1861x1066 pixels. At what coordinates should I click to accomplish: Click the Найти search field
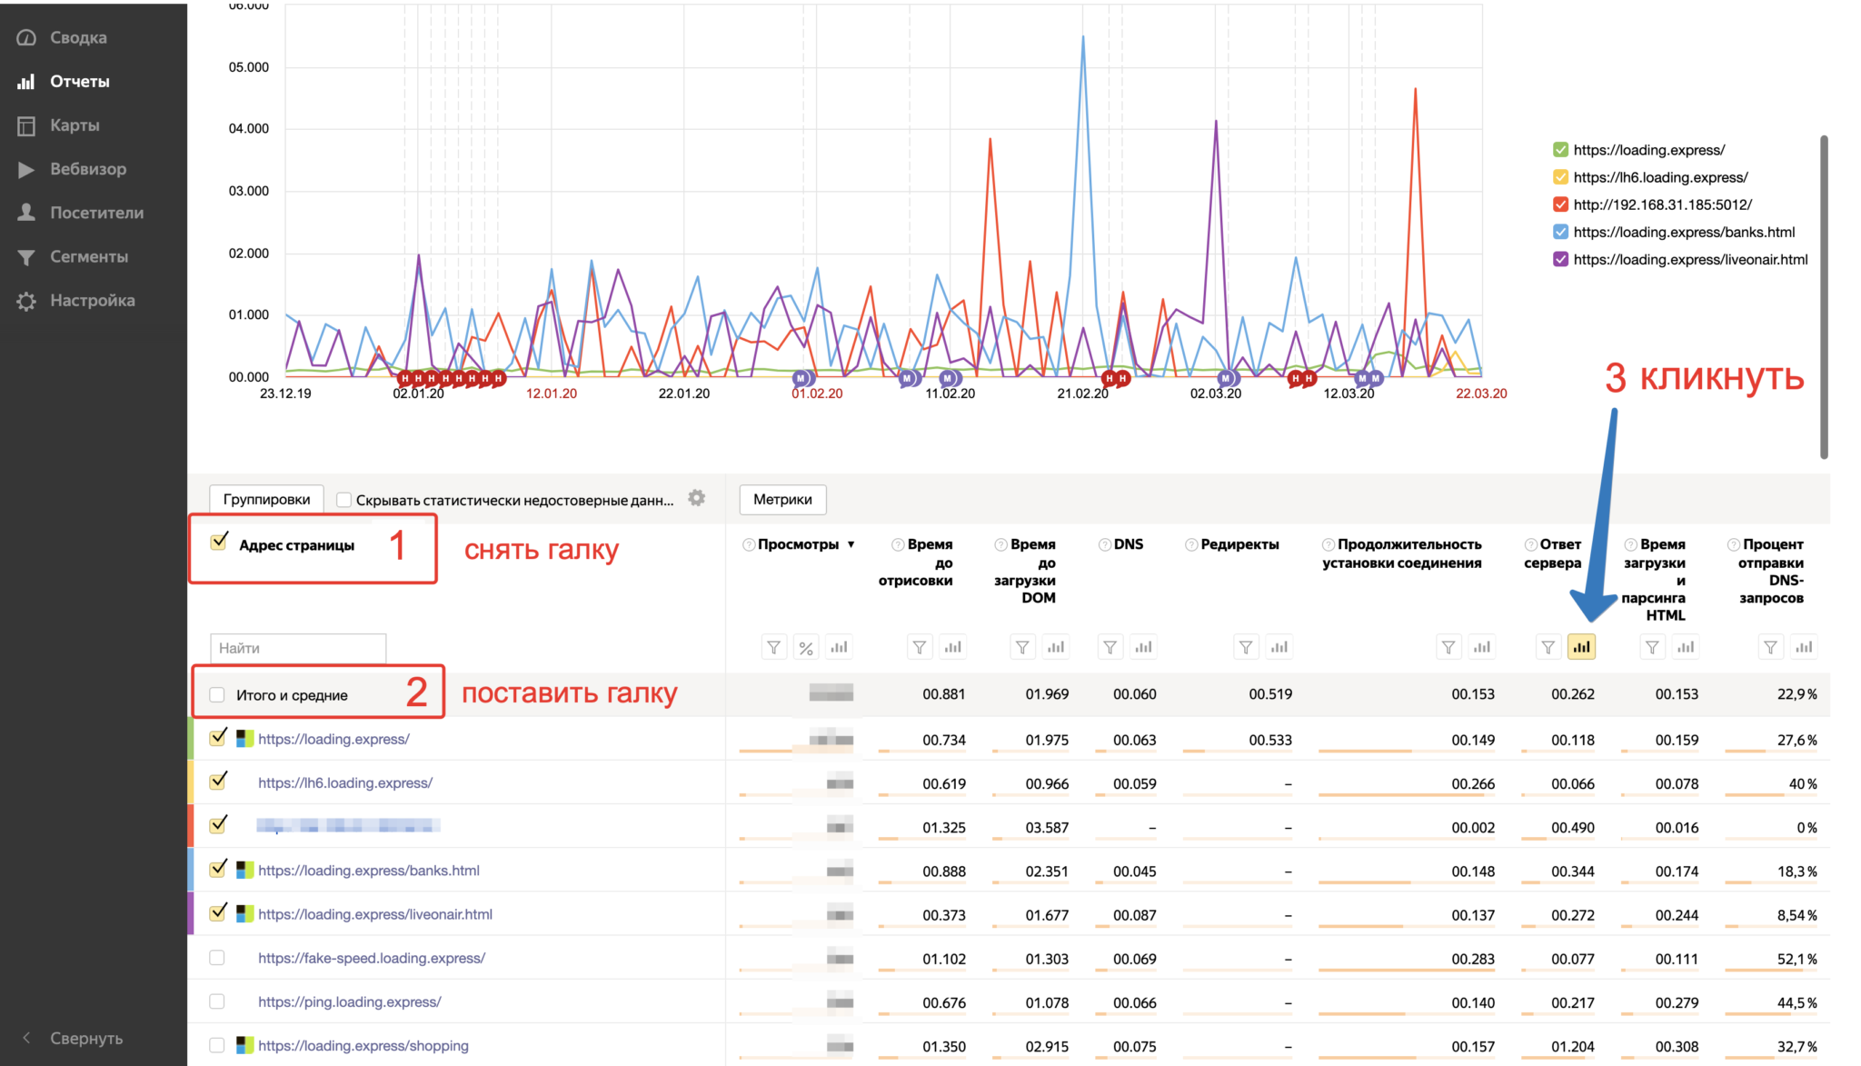[298, 648]
